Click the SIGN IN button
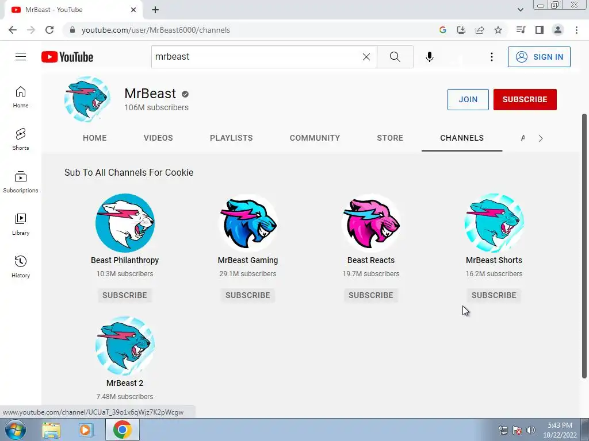Image resolution: width=589 pixels, height=441 pixels. (539, 57)
